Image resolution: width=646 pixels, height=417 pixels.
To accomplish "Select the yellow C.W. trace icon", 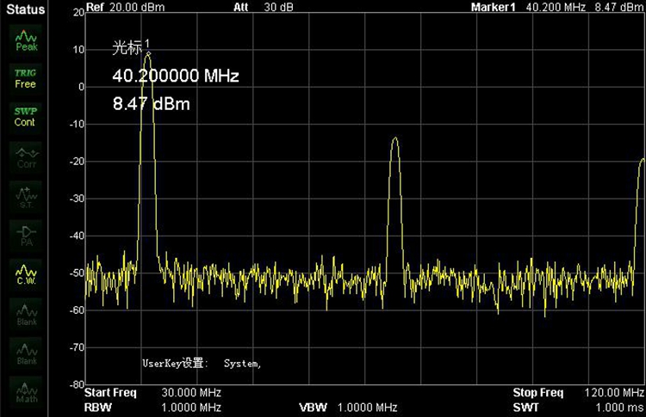I will coord(26,274).
